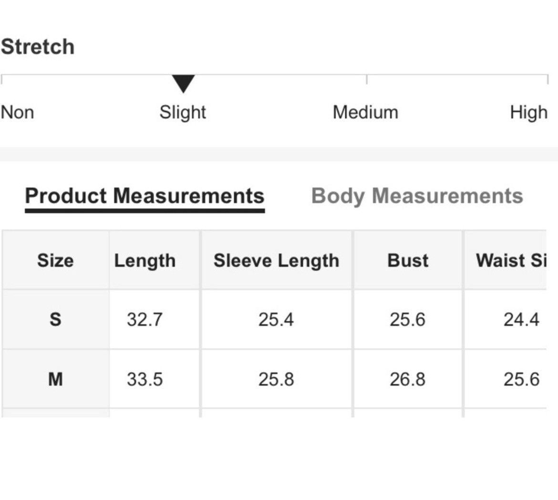Select the Product Measurements tab
Image resolution: width=558 pixels, height=500 pixels.
pos(145,196)
